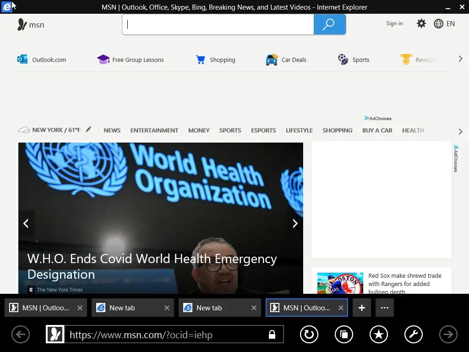Open the ENTERTAINMENT category
The width and height of the screenshot is (469, 352).
click(x=154, y=131)
